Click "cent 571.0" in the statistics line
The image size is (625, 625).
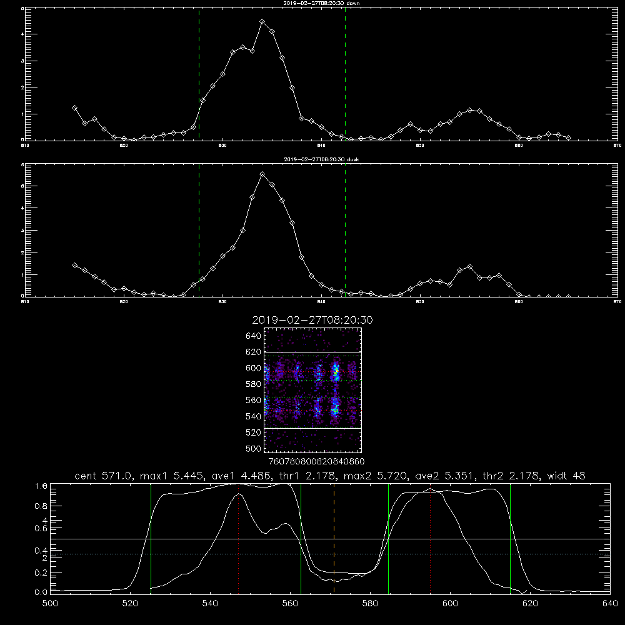click(104, 476)
